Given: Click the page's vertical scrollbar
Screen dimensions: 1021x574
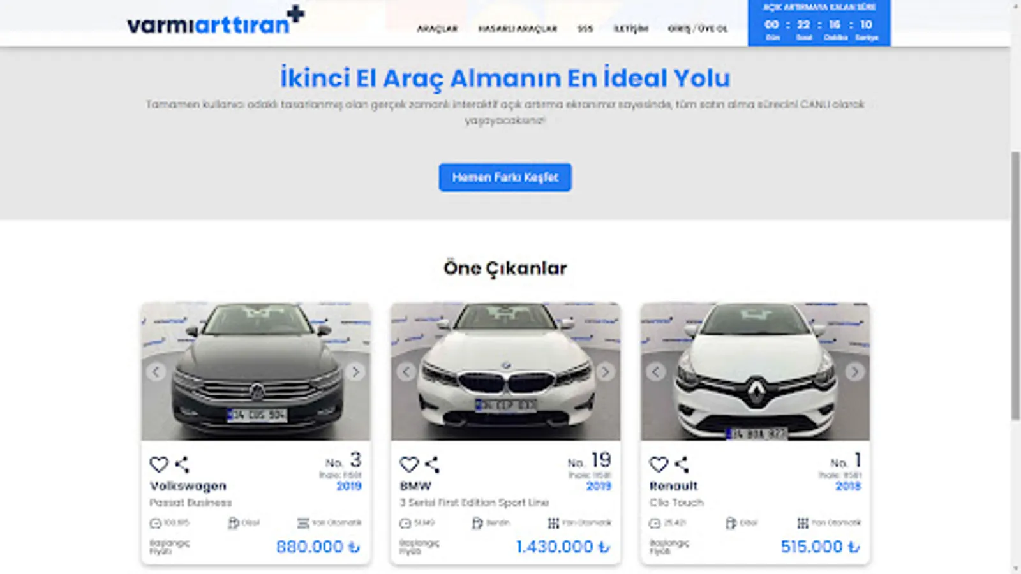Looking at the screenshot, I should 1015,286.
